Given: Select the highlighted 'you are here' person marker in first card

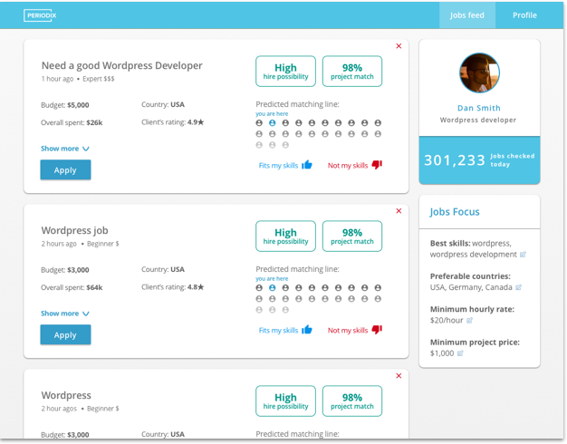Looking at the screenshot, I should tap(272, 122).
